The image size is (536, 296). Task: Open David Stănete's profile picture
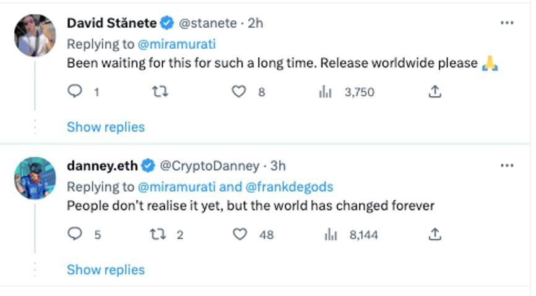[x=35, y=35]
